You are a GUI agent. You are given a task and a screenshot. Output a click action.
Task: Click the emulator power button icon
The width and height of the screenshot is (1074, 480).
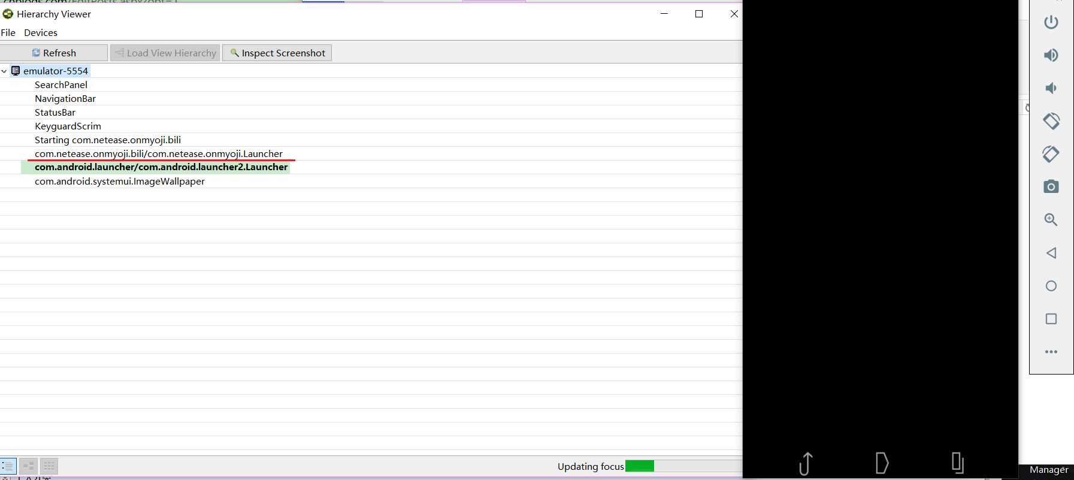(x=1051, y=22)
